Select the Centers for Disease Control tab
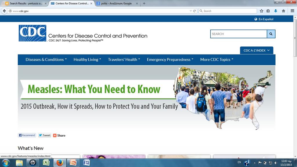The height and width of the screenshot is (167, 297). point(72,3)
